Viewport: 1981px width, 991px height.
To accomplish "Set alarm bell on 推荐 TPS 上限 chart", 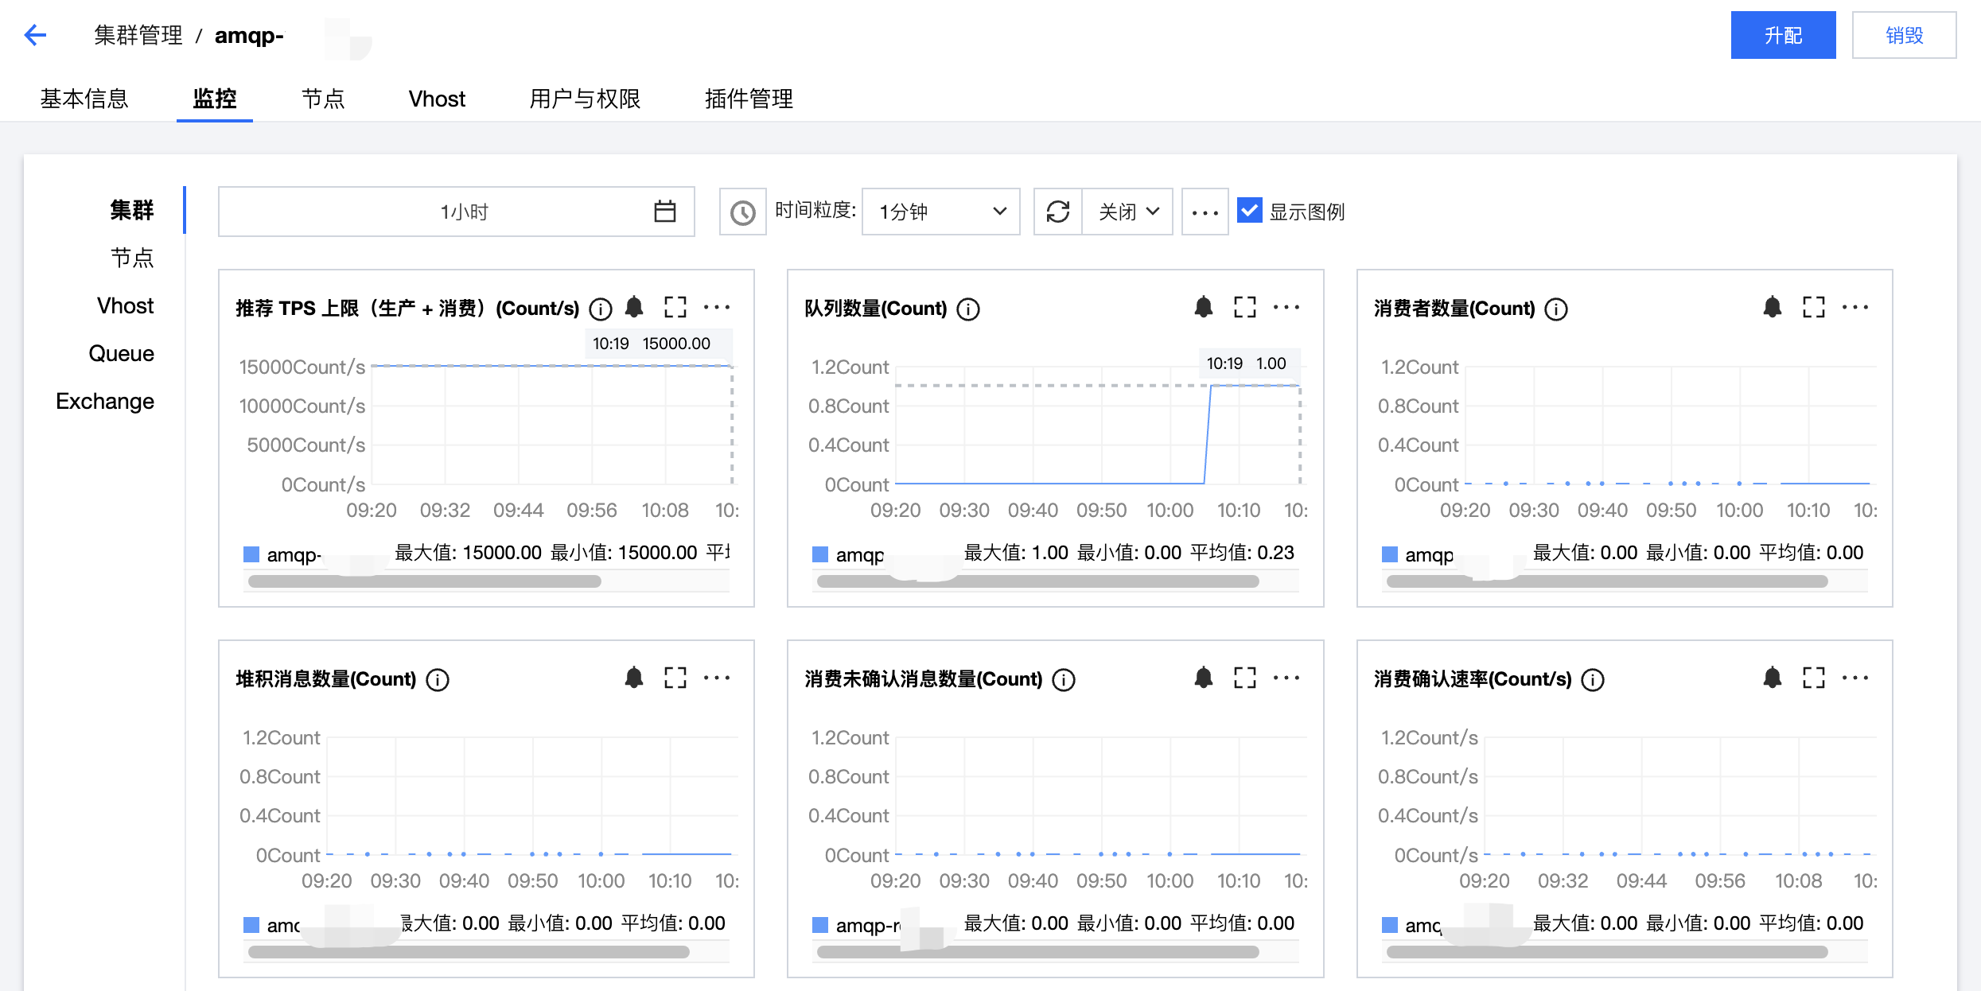I will 634,307.
